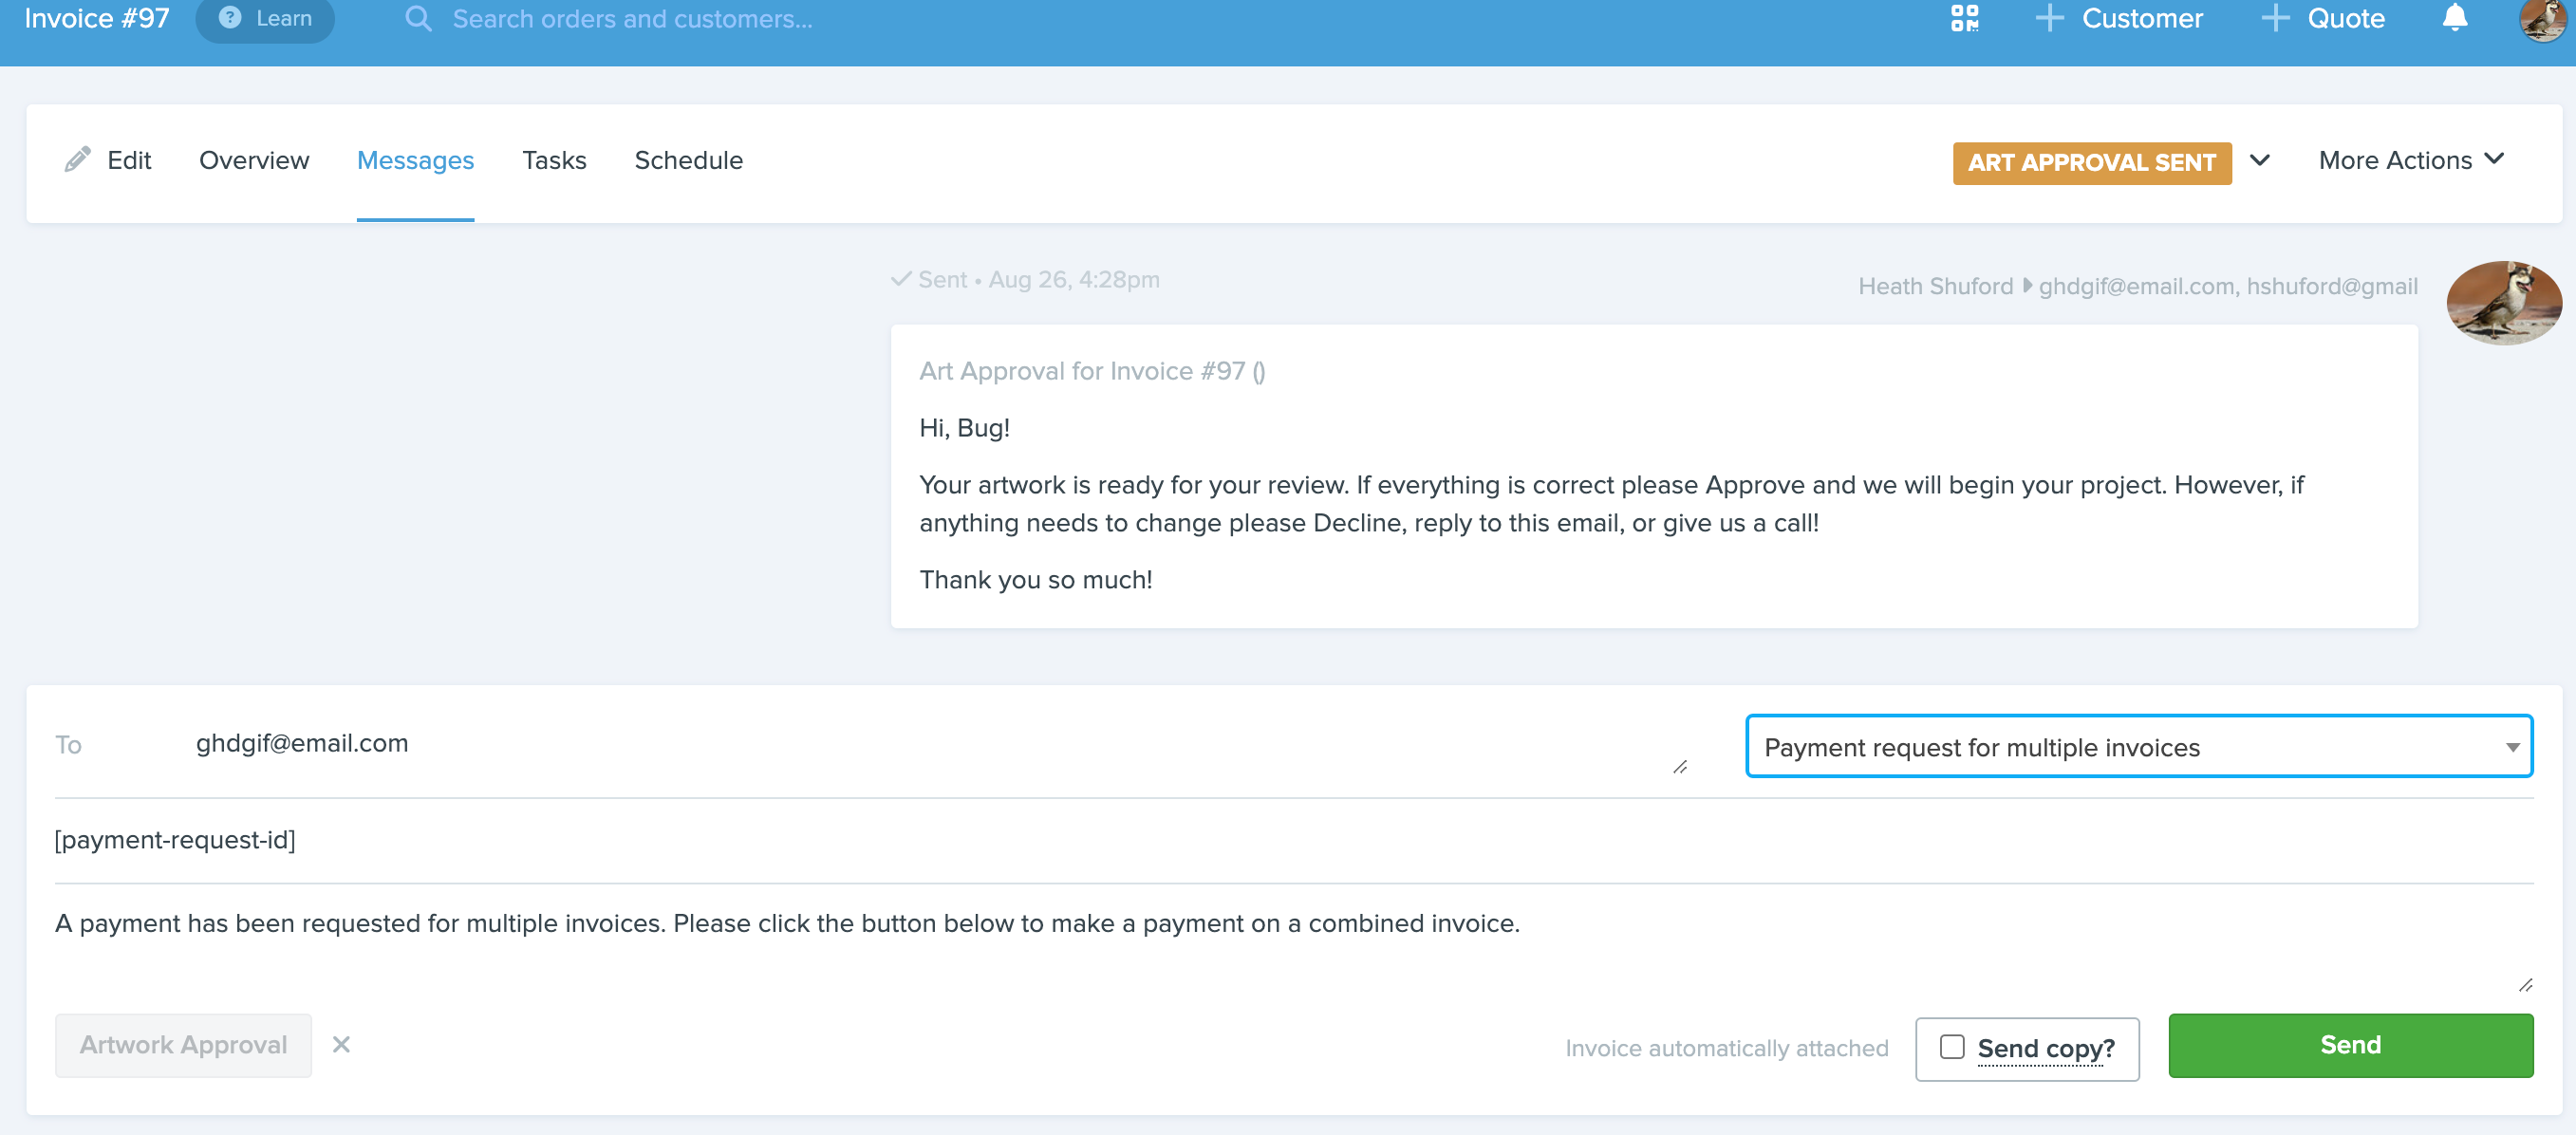This screenshot has height=1135, width=2576.
Task: Click the Sent checkmark icon
Action: coord(901,279)
